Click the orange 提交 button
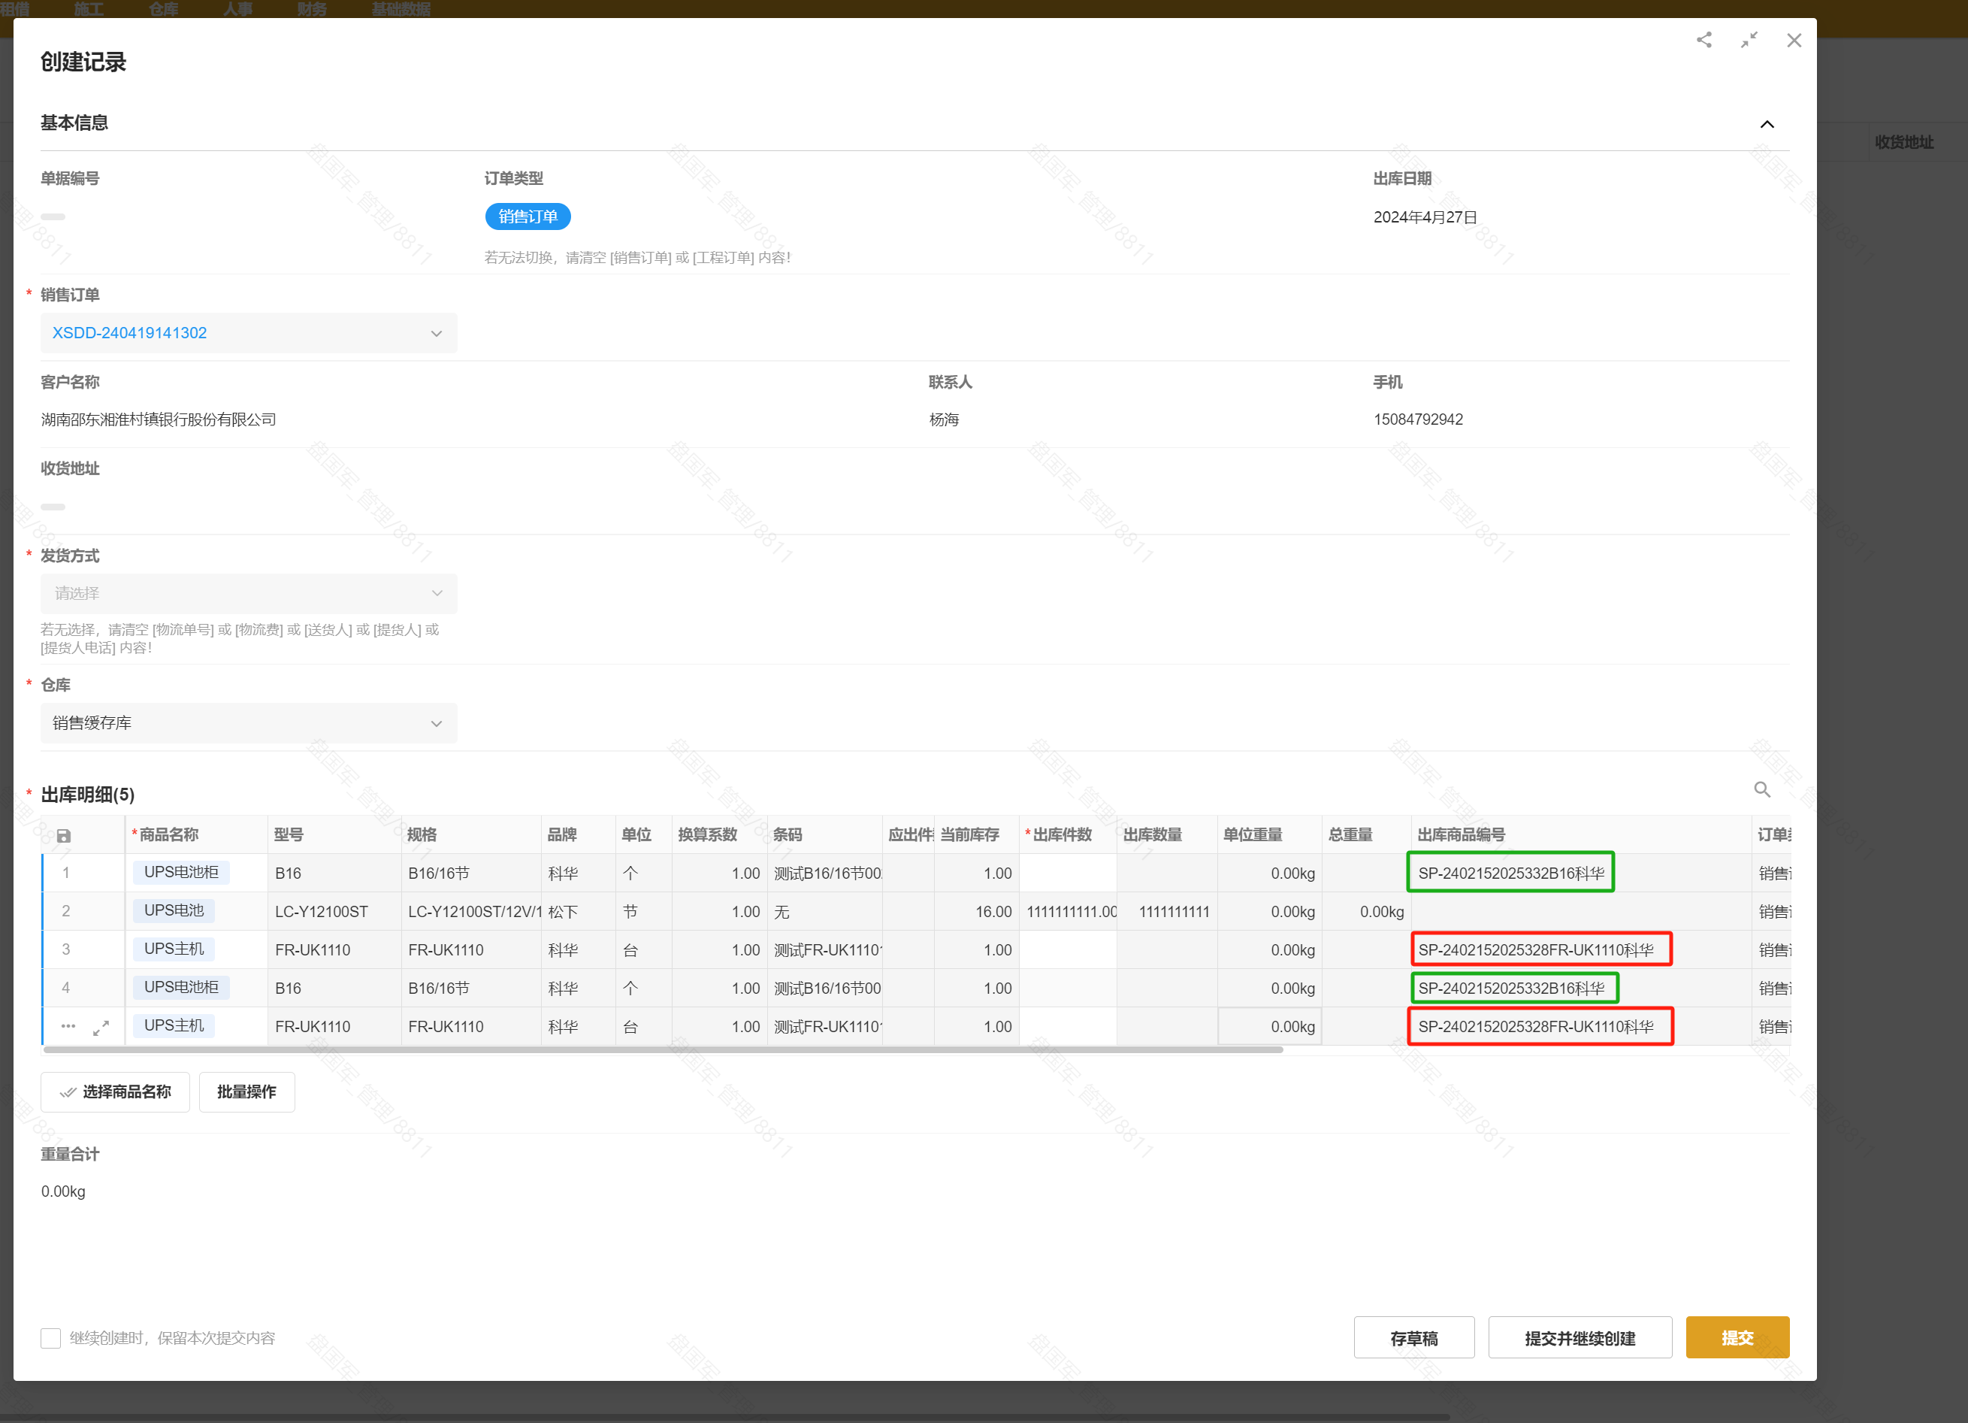The width and height of the screenshot is (1968, 1423). [1737, 1338]
